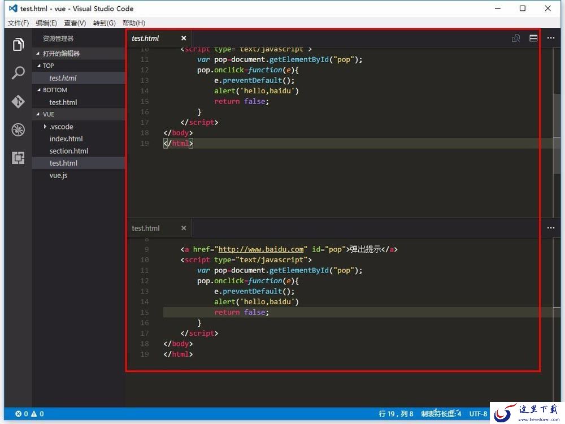Click the top editor vertical scrollbar

tap(557, 133)
